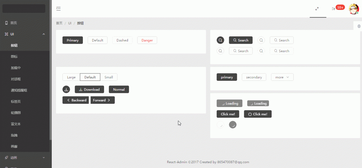The image size is (362, 168).
Task: Open the more dropdown
Action: point(282,77)
